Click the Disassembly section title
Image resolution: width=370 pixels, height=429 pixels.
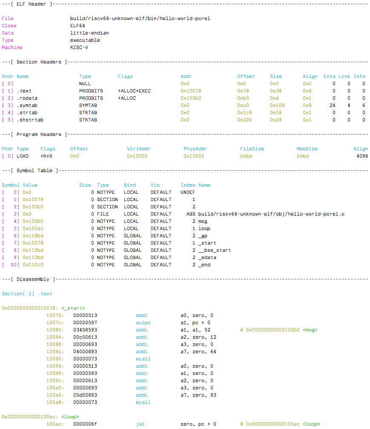(33, 279)
